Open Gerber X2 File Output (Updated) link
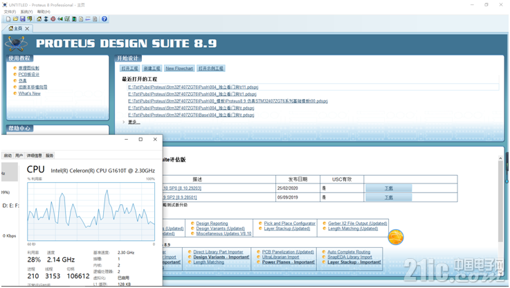 pos(358,223)
